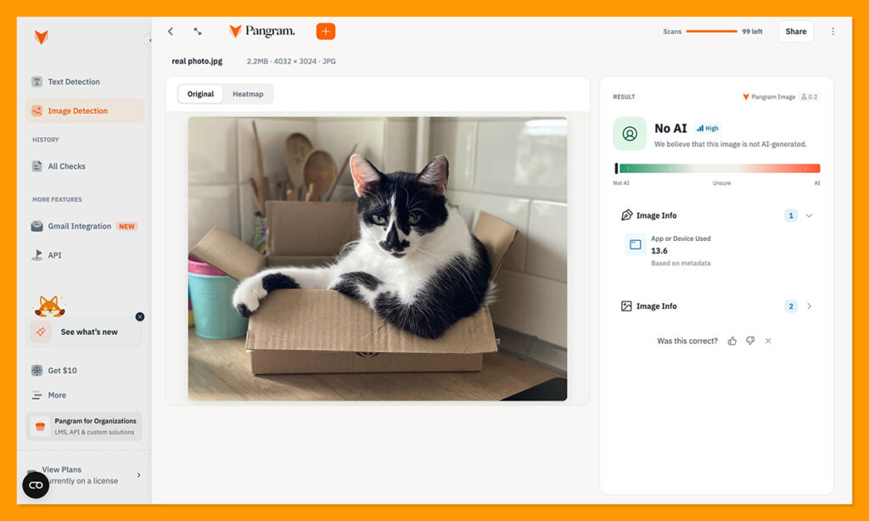Switch to the Original tab
Image resolution: width=869 pixels, height=521 pixels.
click(x=200, y=94)
